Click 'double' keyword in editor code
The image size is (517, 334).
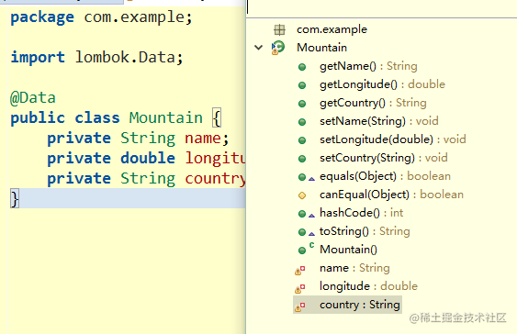click(x=148, y=158)
